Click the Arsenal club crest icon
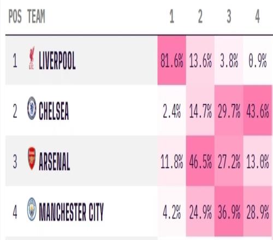The height and width of the screenshot is (240, 273). [x=32, y=159]
